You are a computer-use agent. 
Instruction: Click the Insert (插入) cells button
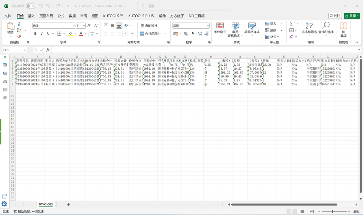click(x=271, y=24)
